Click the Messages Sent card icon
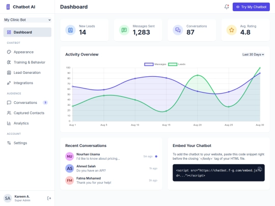The width and height of the screenshot is (275, 206). coord(124,30)
